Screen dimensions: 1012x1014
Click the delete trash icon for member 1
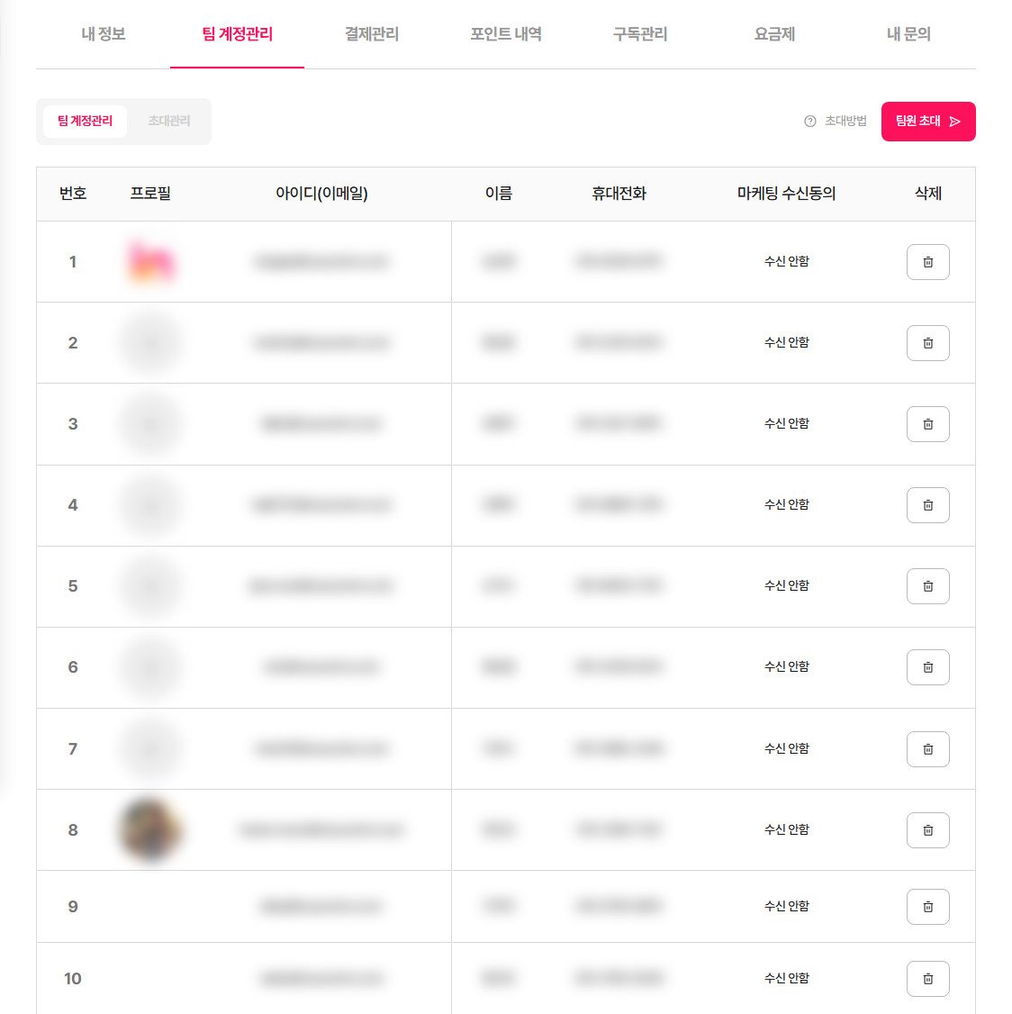click(x=927, y=261)
